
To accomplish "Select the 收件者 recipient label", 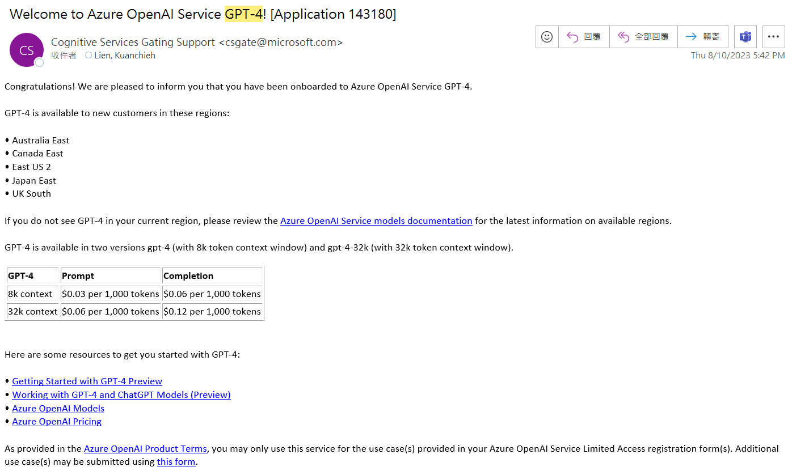I will pos(64,56).
